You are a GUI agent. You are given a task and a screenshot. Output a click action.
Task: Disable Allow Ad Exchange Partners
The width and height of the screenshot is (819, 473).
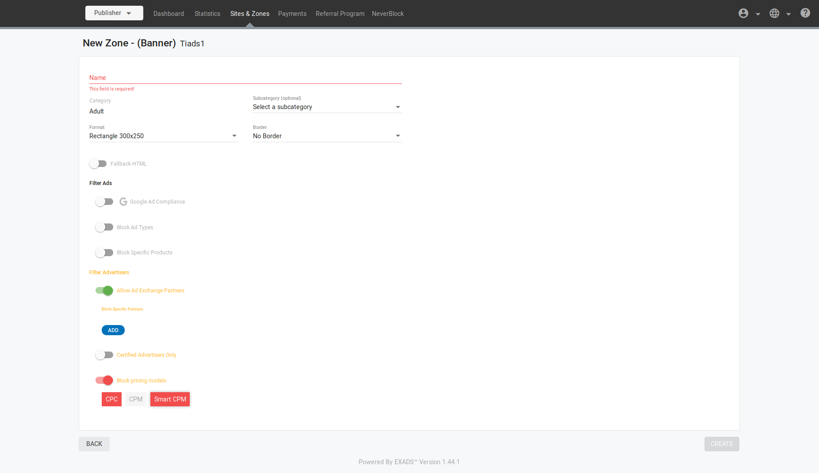(x=104, y=291)
